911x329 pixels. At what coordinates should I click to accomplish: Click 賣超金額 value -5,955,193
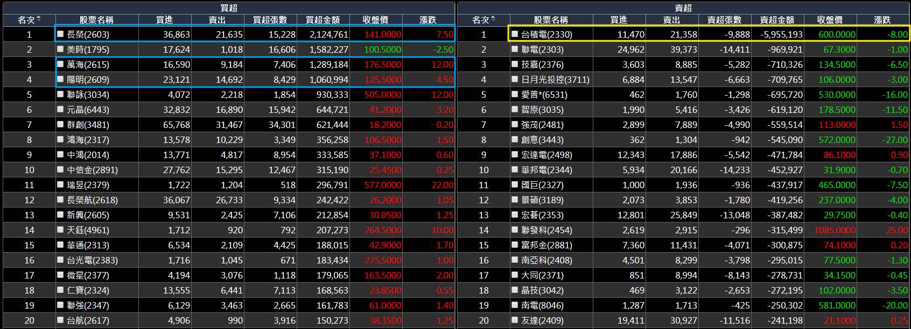click(x=781, y=34)
